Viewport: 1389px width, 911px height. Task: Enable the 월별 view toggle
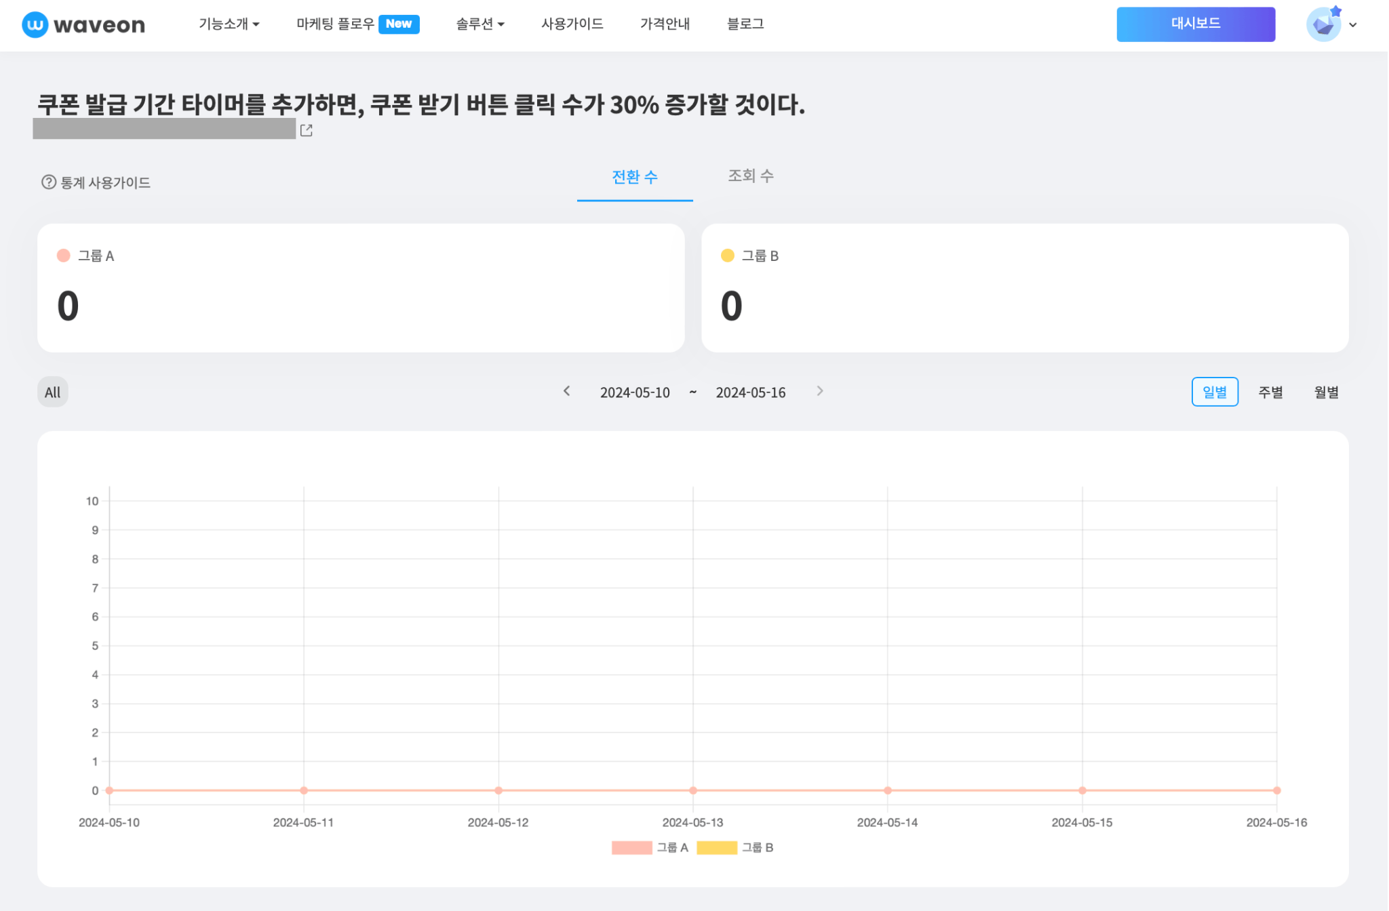1326,392
